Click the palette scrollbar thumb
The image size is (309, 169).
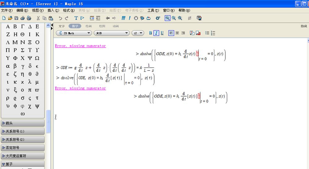(x=48, y=121)
